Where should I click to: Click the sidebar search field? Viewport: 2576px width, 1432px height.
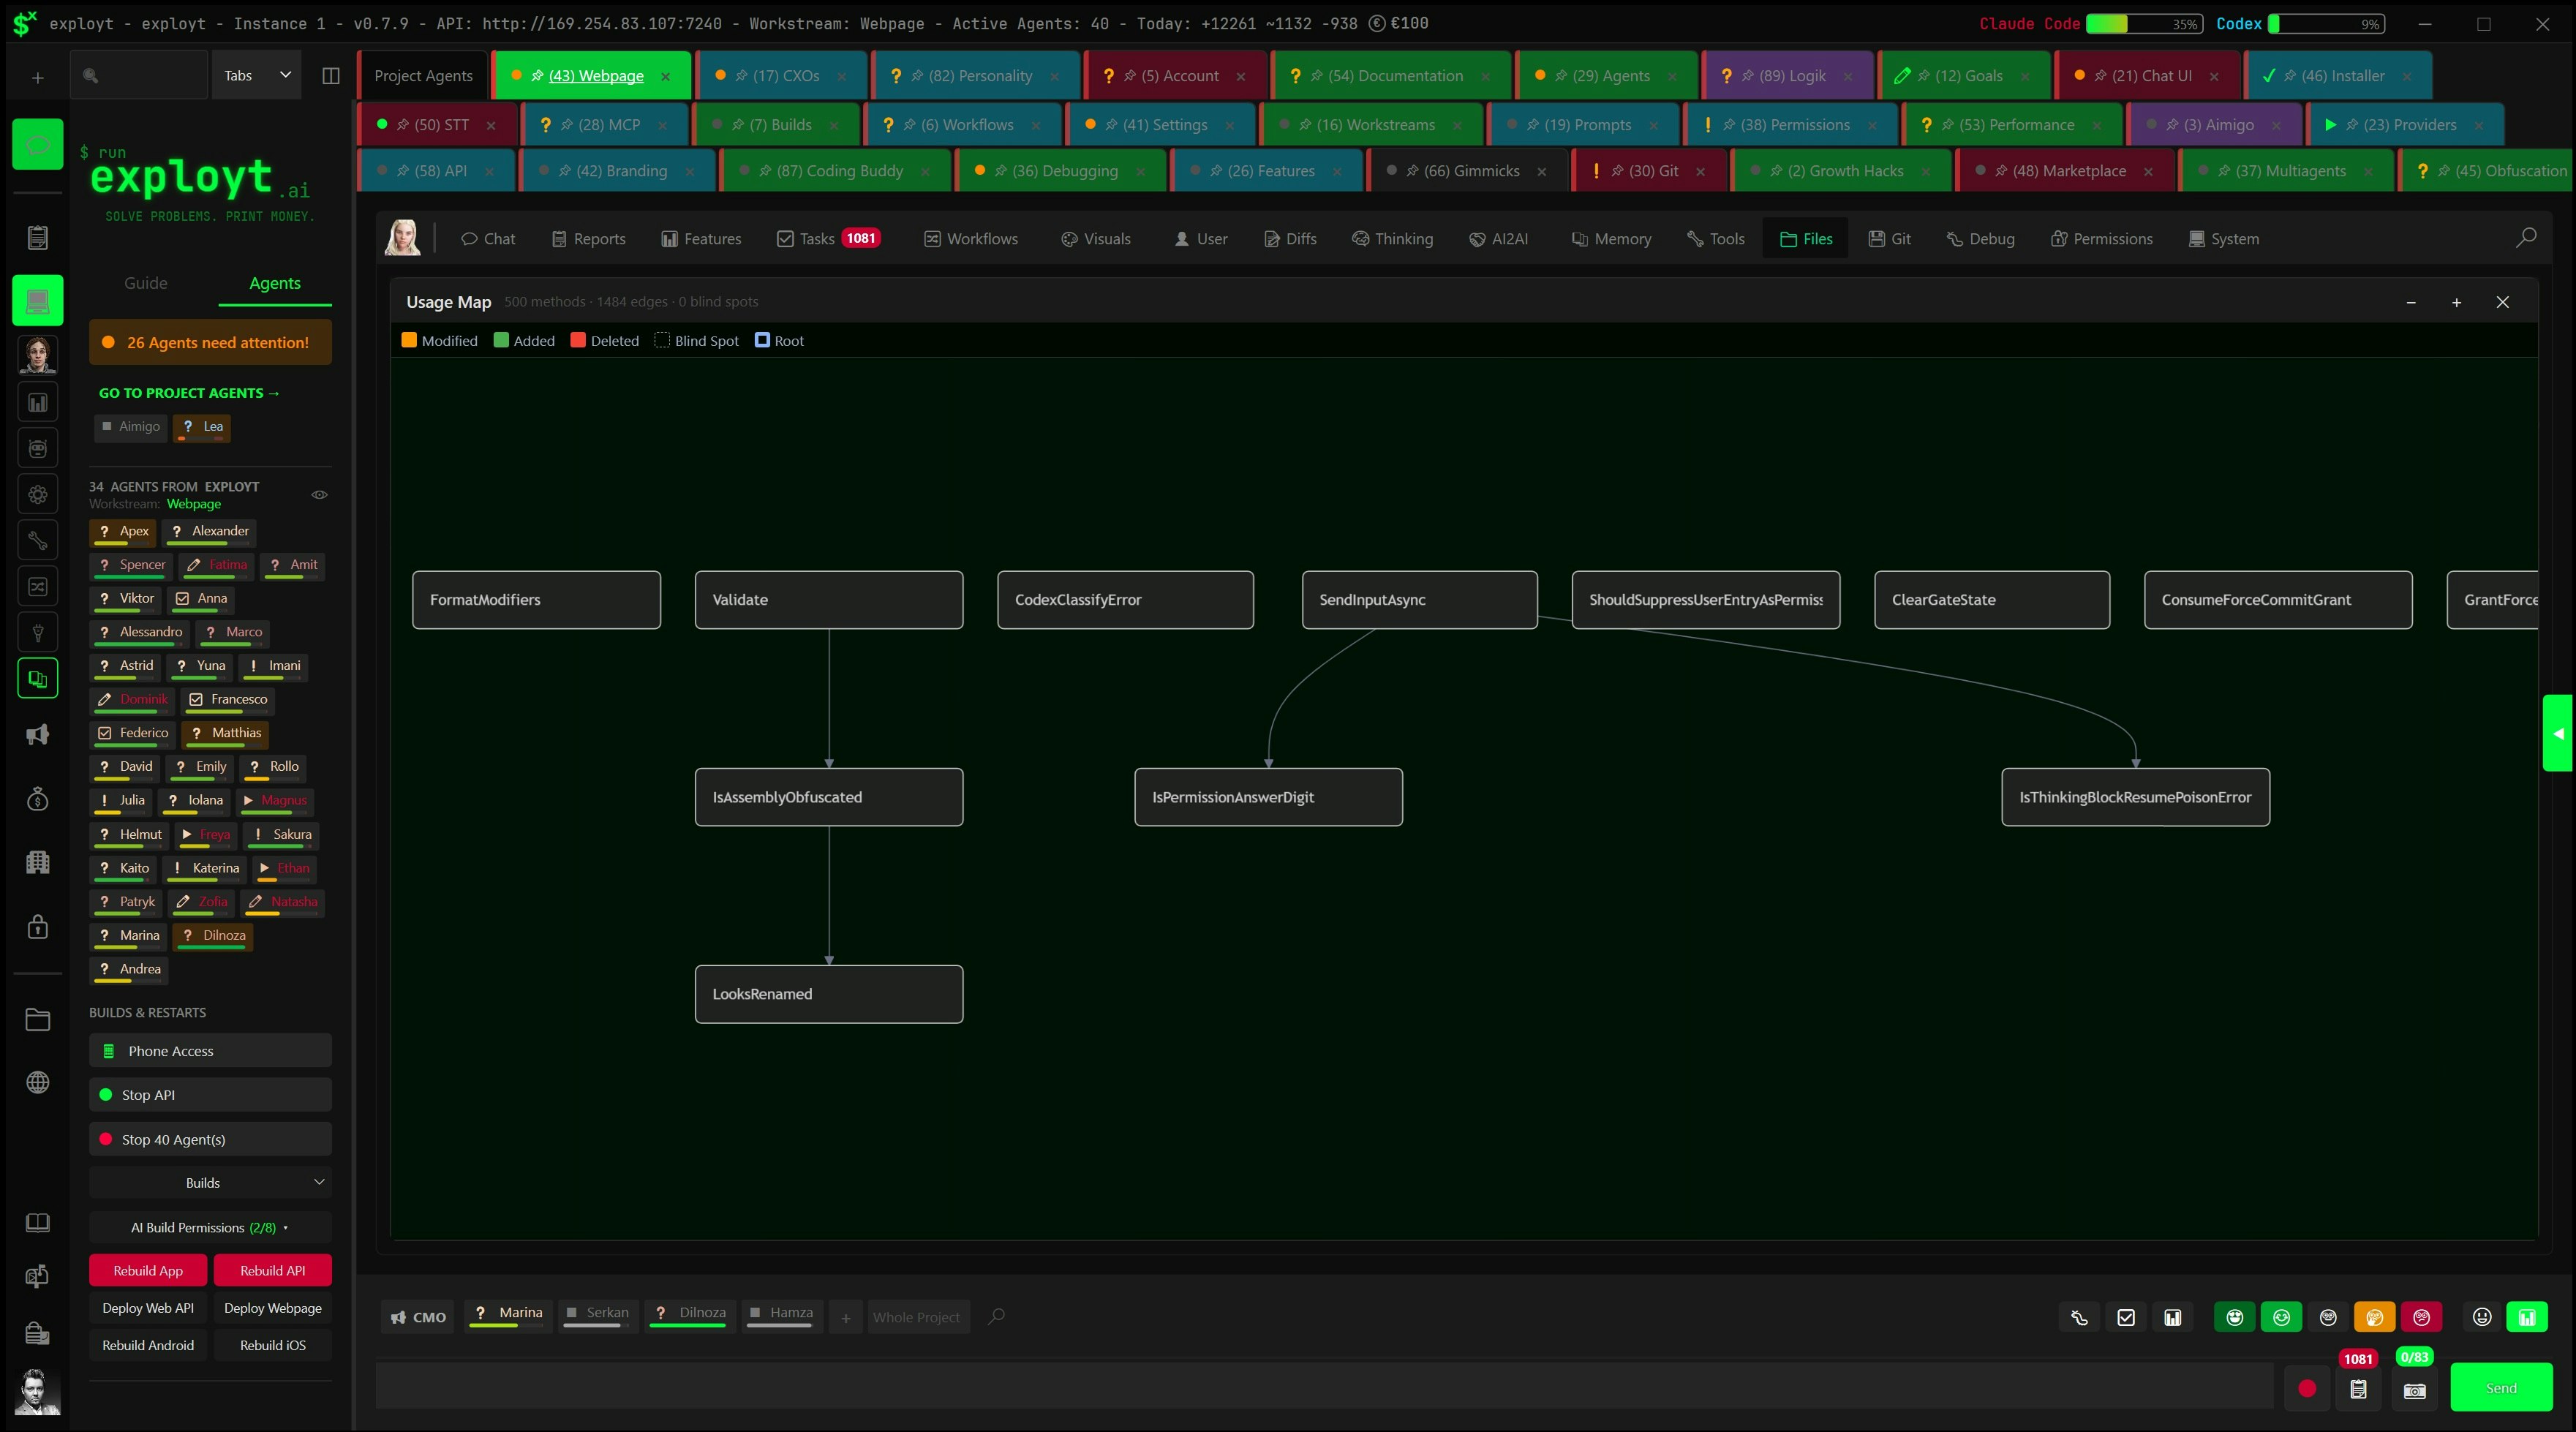coord(139,75)
